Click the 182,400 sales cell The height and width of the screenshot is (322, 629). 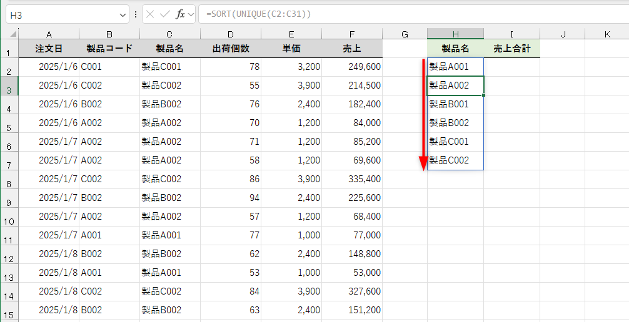pyautogui.click(x=352, y=105)
